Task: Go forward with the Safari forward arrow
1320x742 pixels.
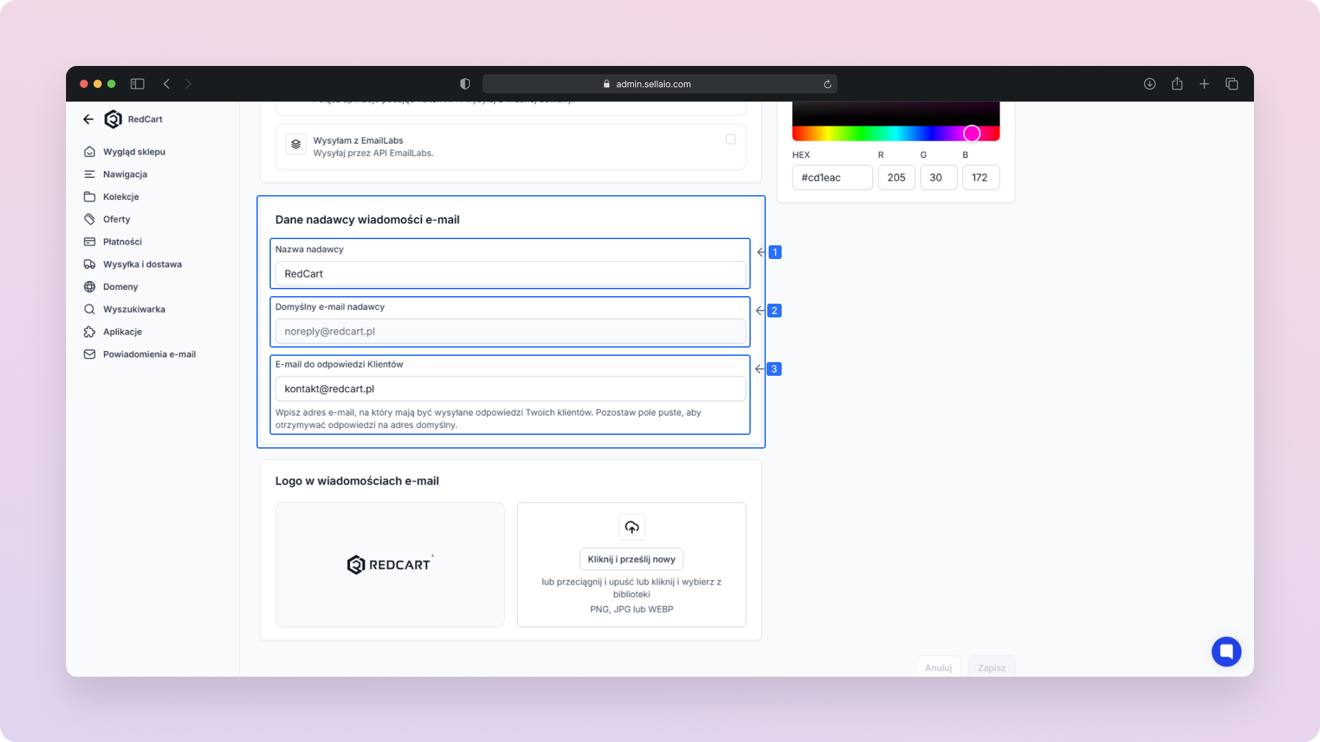Action: coord(188,84)
